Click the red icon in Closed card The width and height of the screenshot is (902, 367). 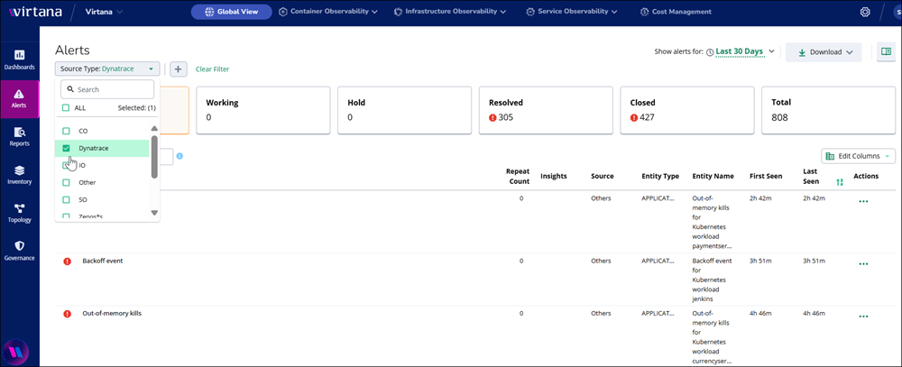click(634, 117)
